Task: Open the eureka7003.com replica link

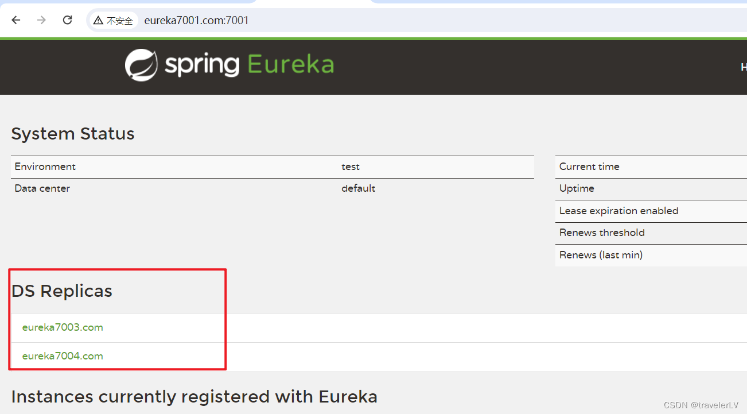Action: (63, 327)
